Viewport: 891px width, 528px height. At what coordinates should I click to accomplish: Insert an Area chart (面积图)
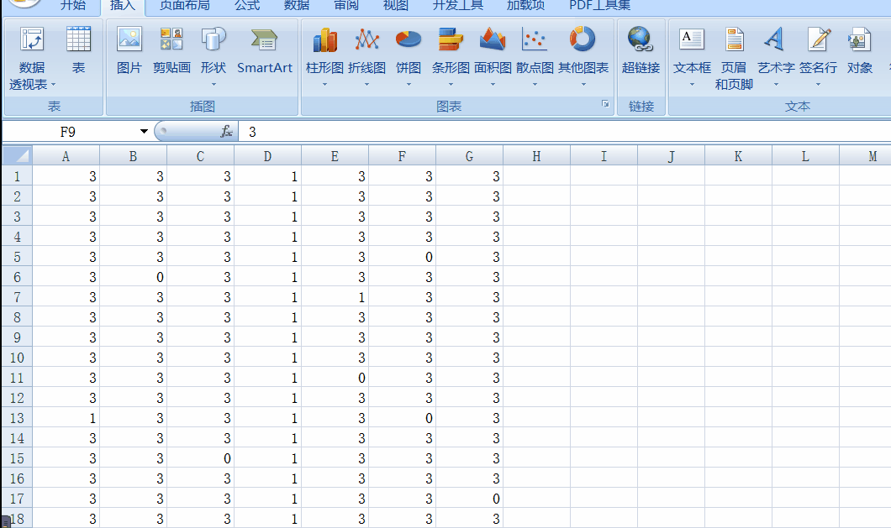point(493,57)
